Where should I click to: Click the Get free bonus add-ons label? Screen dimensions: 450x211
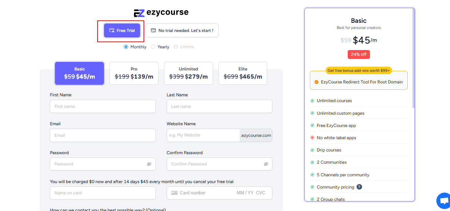pyautogui.click(x=359, y=71)
